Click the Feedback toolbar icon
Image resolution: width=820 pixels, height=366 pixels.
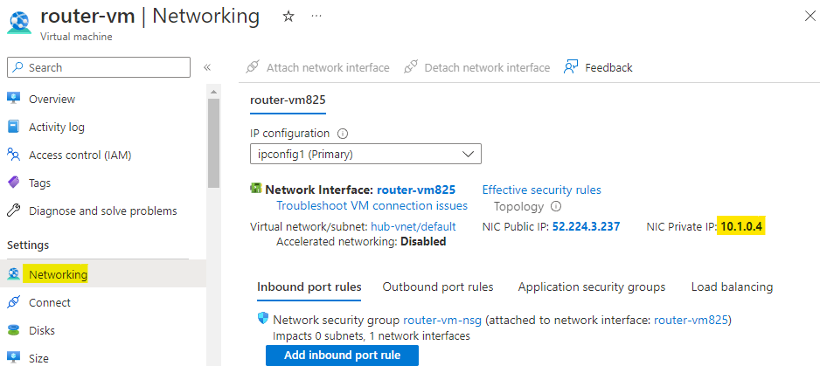572,67
